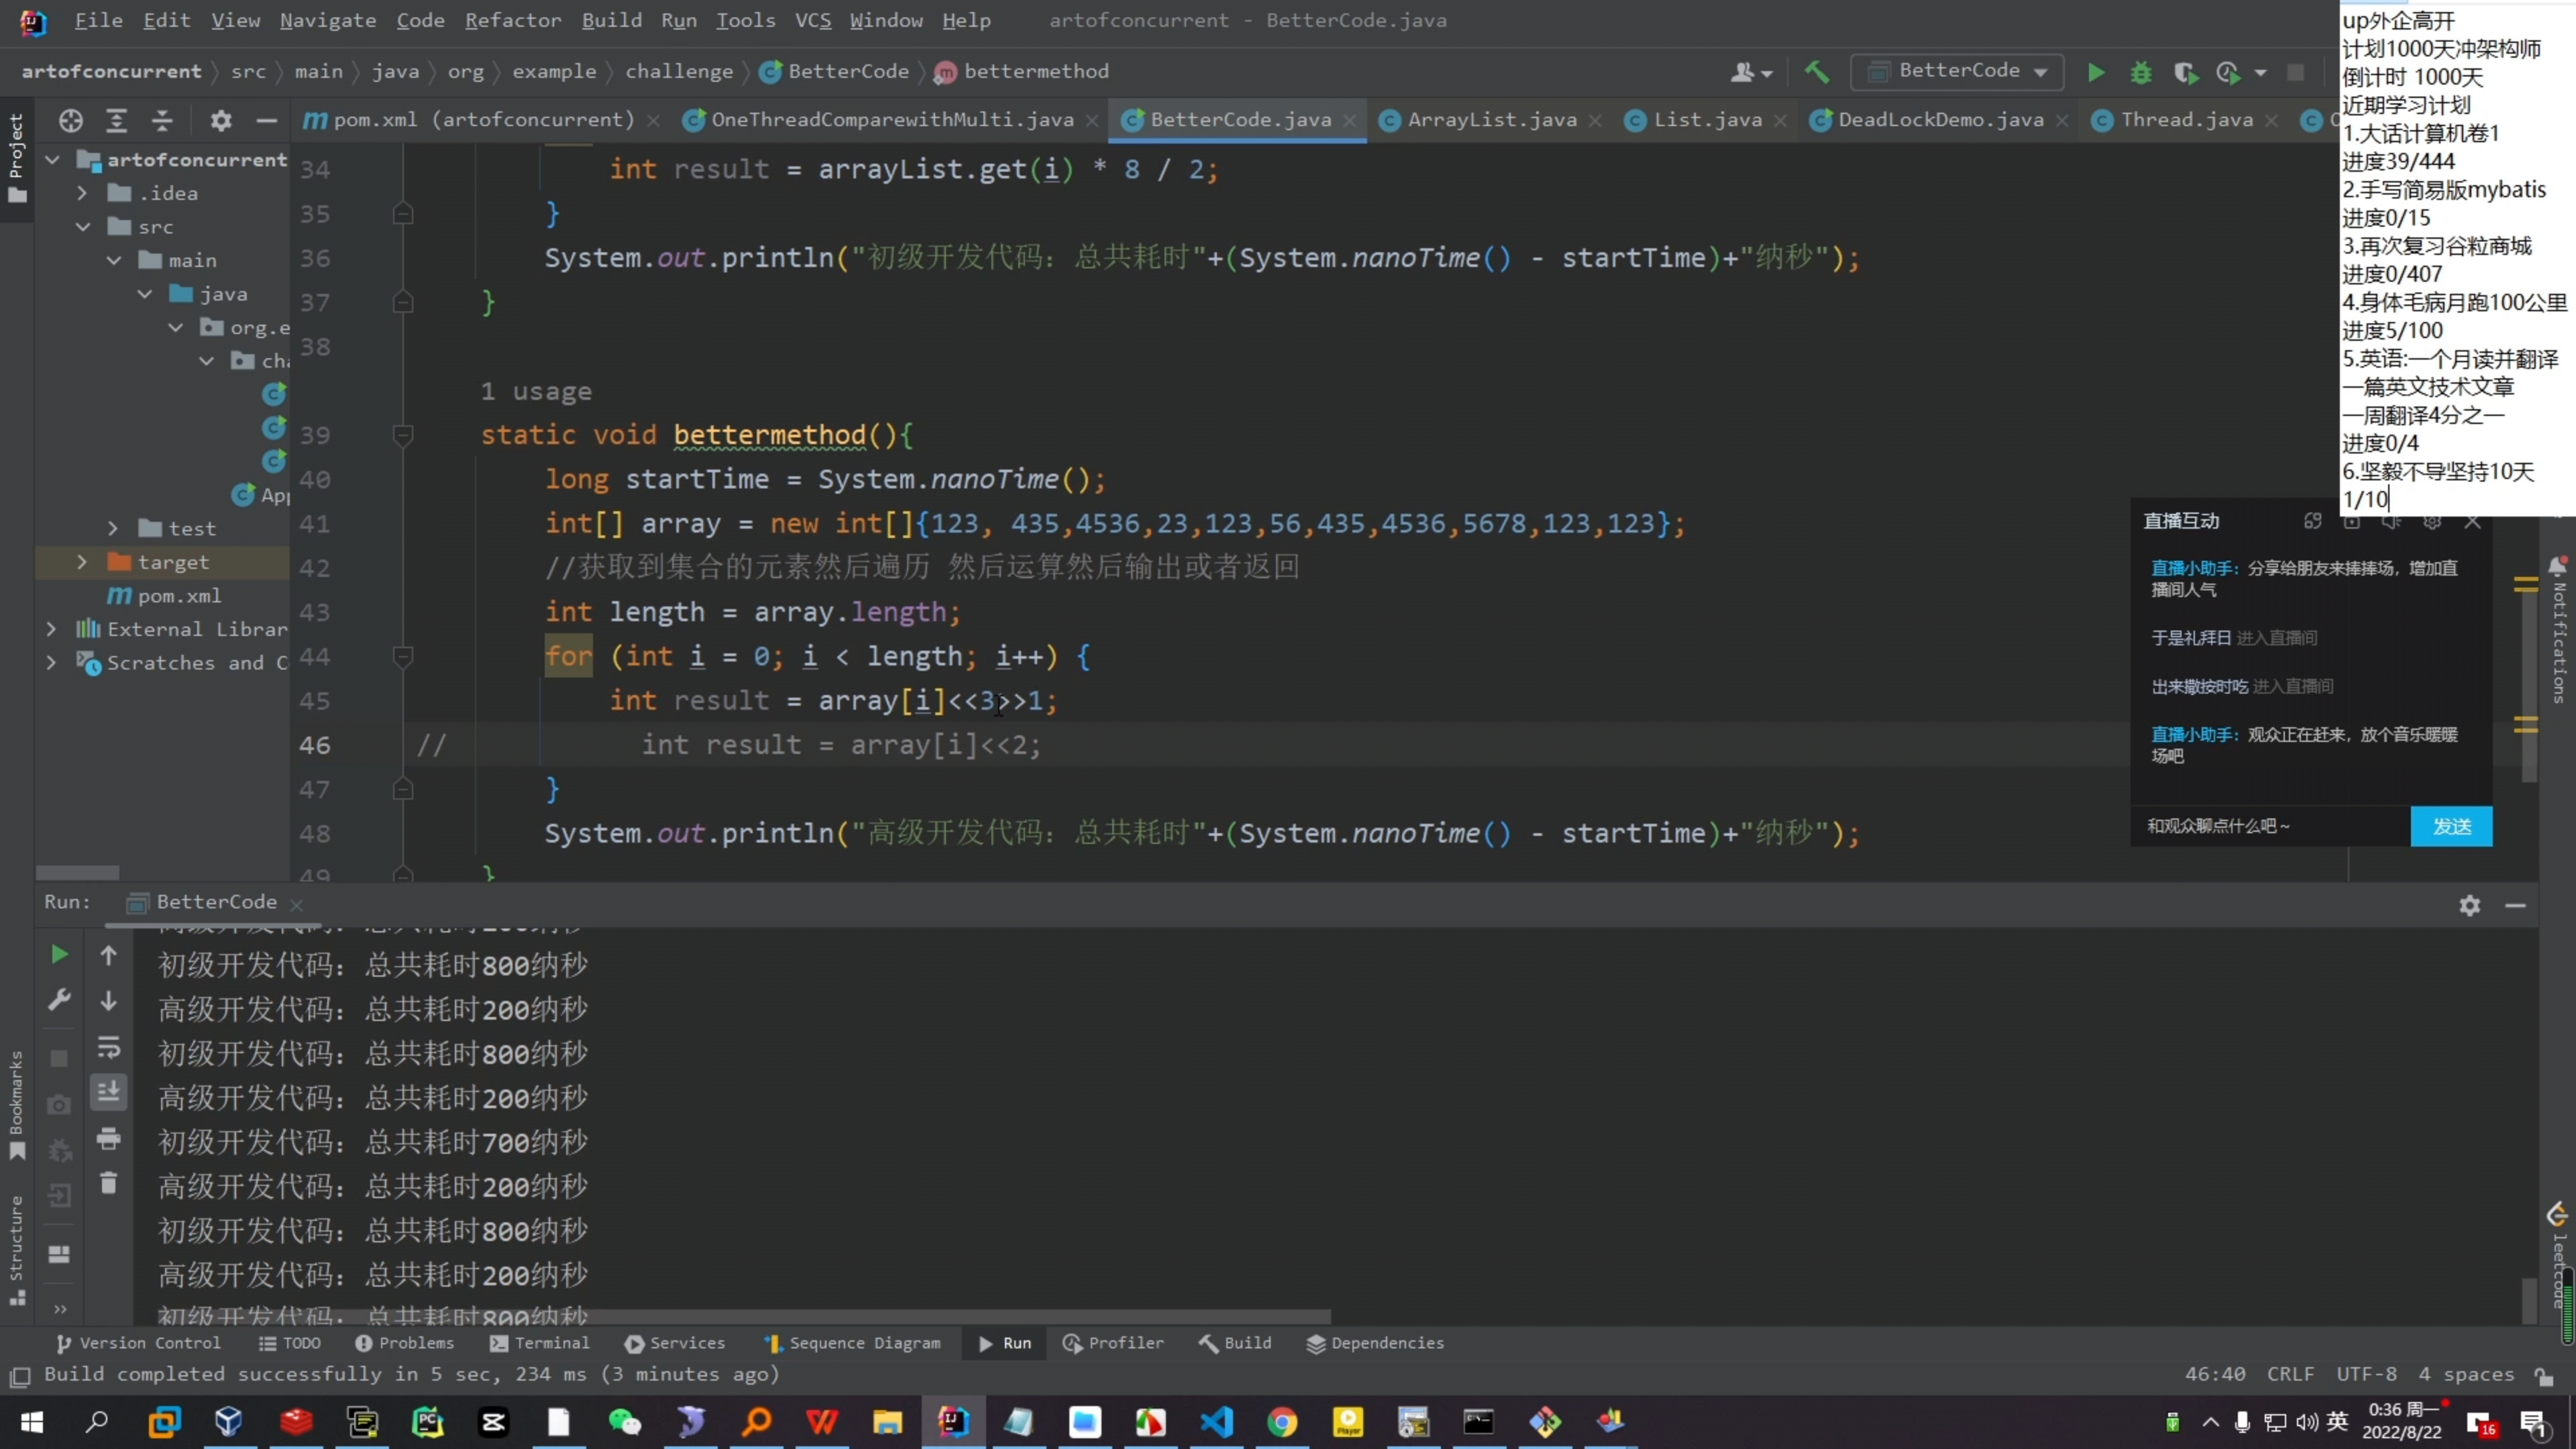Viewport: 2576px width, 1449px height.
Task: Switch to the DeadLockDemo.java tab
Action: click(1940, 120)
